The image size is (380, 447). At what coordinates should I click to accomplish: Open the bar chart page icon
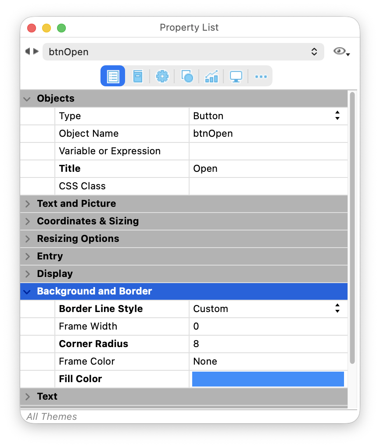pyautogui.click(x=212, y=76)
